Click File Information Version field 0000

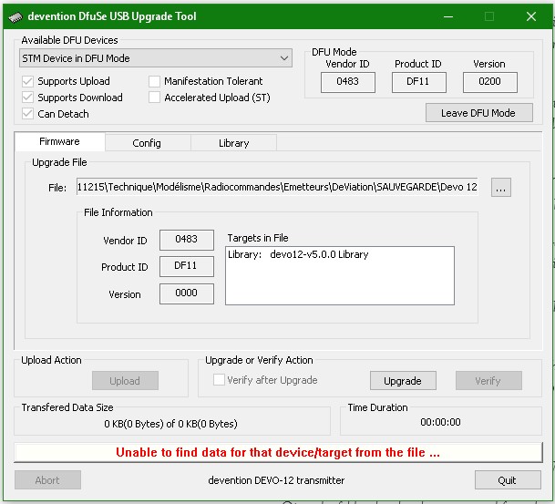click(x=187, y=293)
